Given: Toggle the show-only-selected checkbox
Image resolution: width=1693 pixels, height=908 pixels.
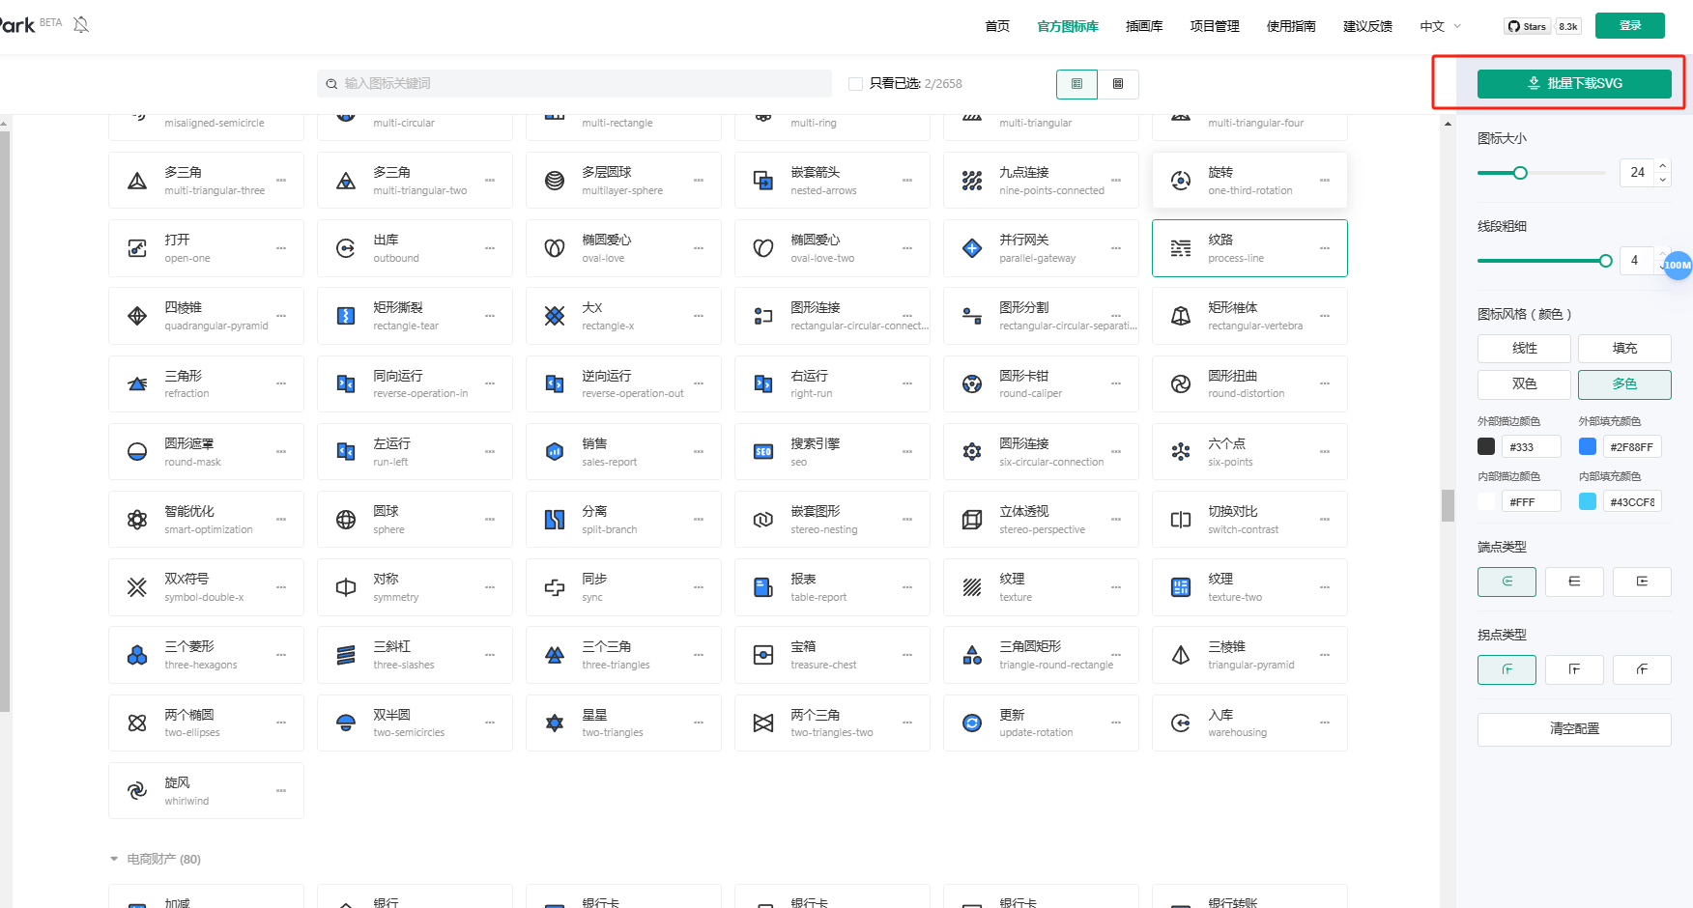Looking at the screenshot, I should (x=855, y=84).
